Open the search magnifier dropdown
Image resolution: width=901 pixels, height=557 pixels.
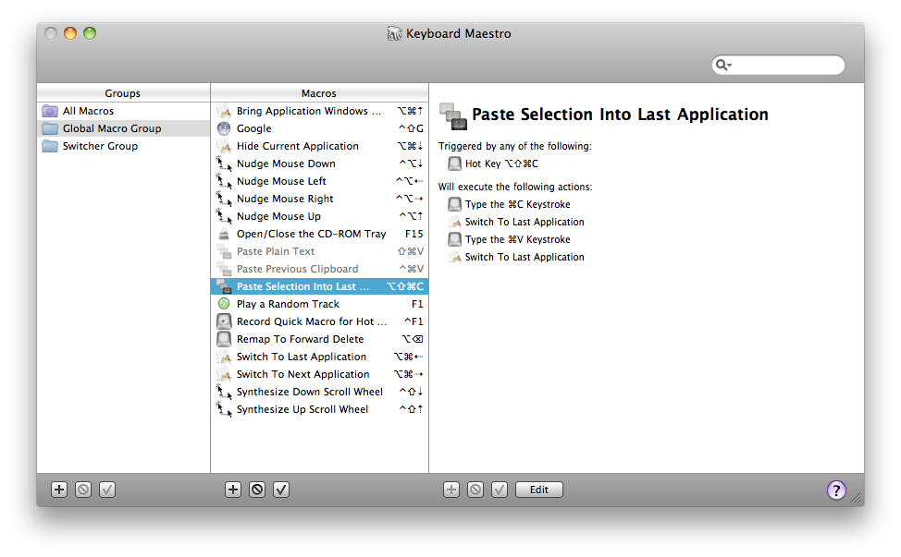723,65
